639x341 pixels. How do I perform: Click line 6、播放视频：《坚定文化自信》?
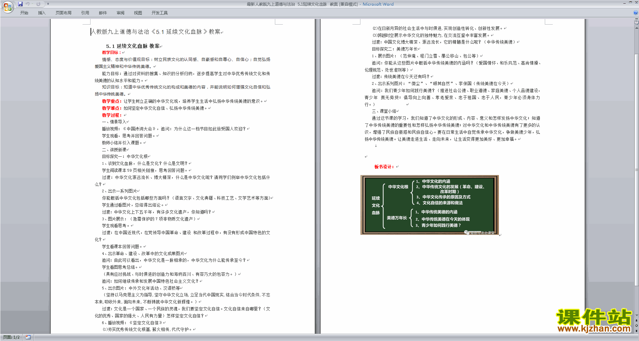tap(132, 323)
